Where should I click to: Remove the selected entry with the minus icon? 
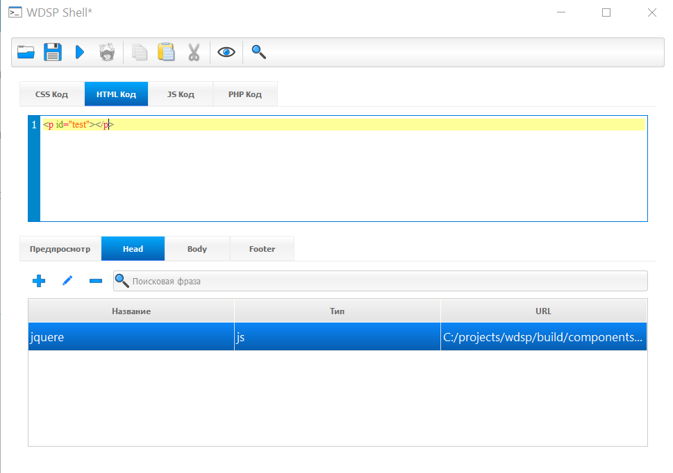click(x=96, y=281)
